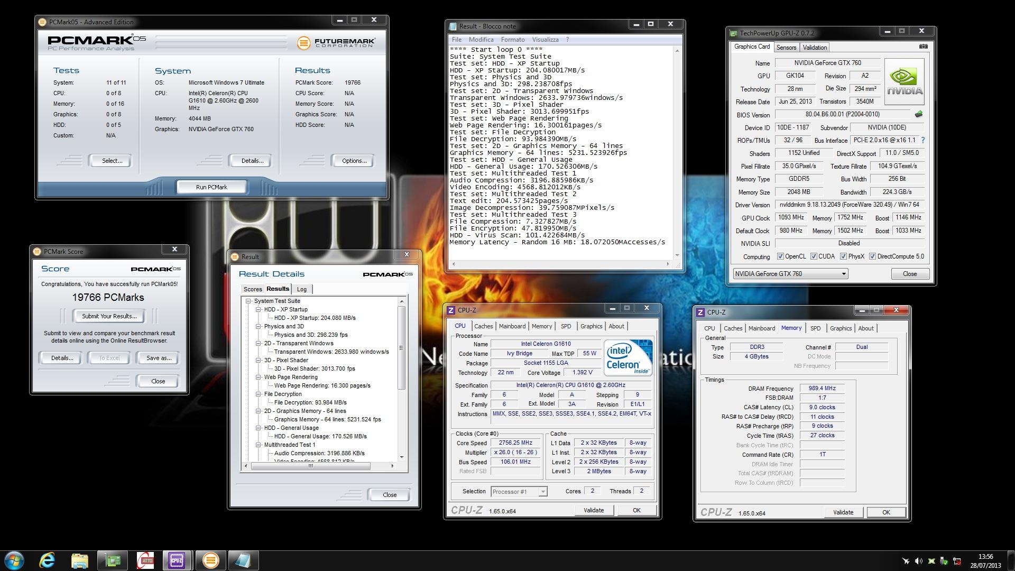Open the Windows Start orb

(14, 560)
